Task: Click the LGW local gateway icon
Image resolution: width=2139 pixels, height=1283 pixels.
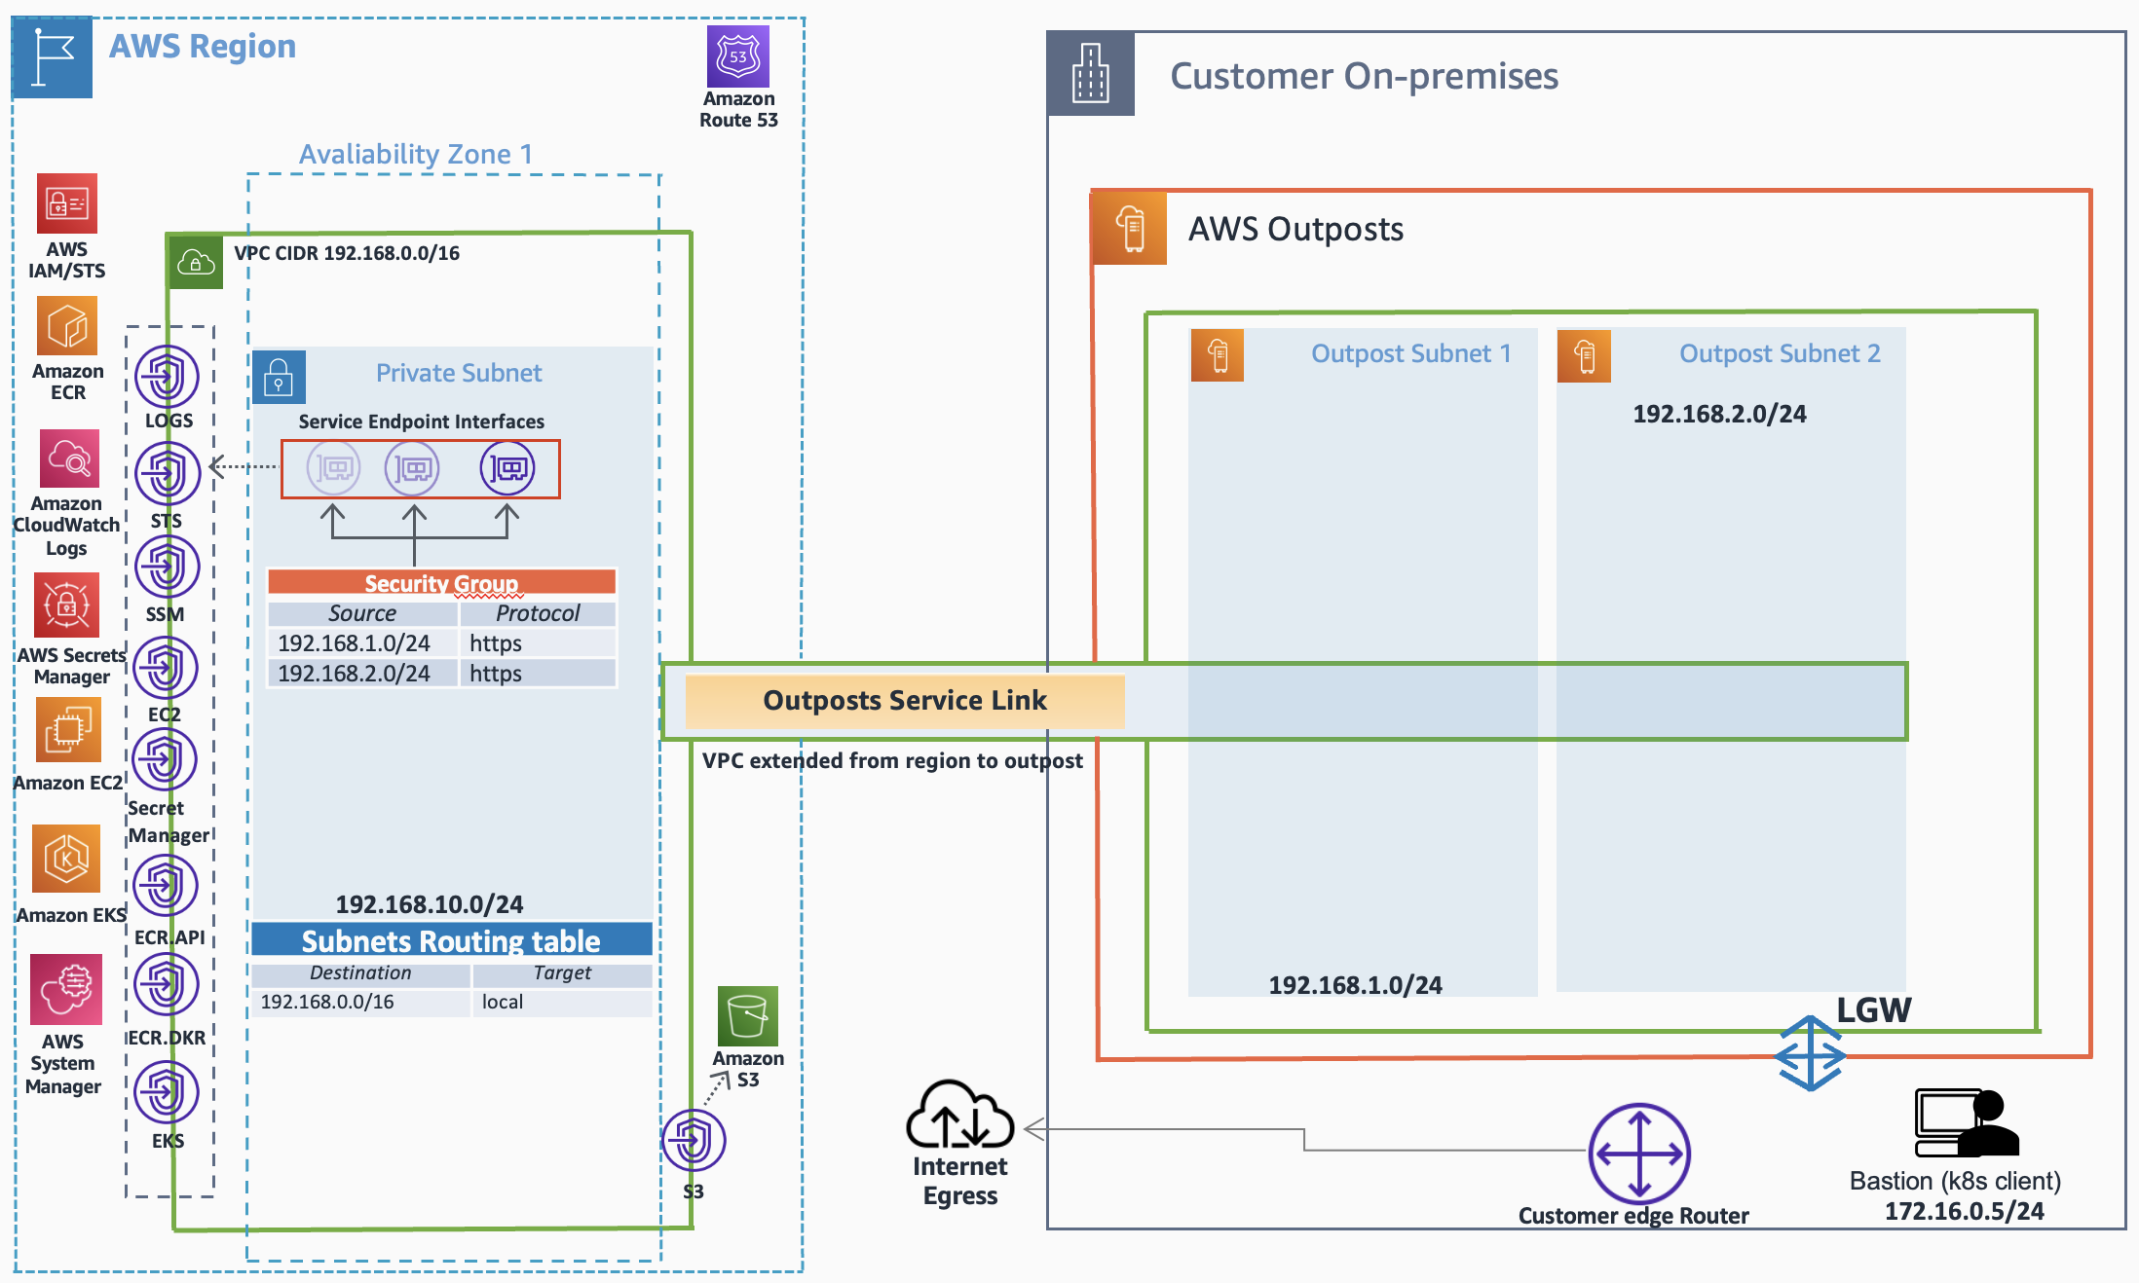Action: point(1809,1053)
